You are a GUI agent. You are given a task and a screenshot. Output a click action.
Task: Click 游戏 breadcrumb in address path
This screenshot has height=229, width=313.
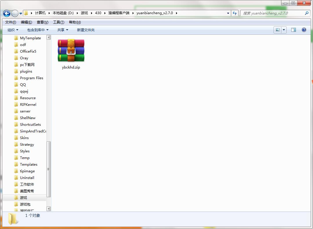tap(84, 13)
